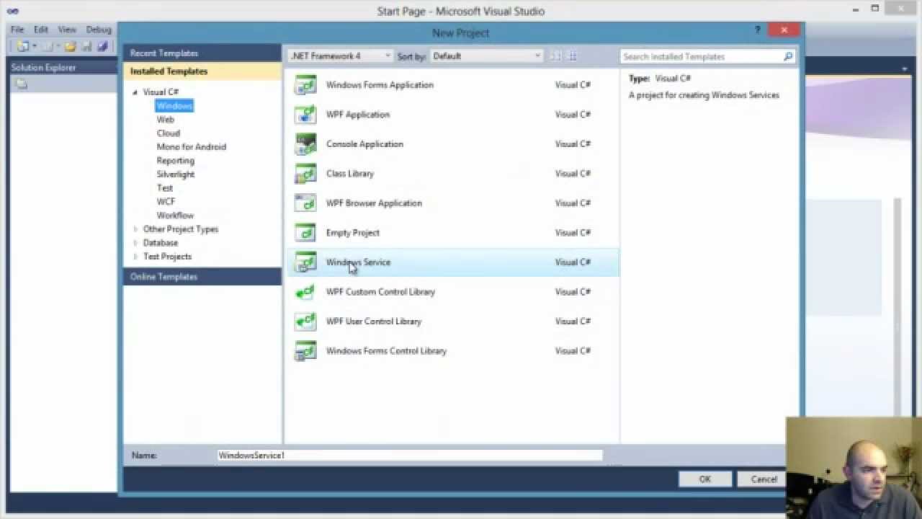Viewport: 922px width, 519px height.
Task: Select the Test category
Action: point(165,188)
